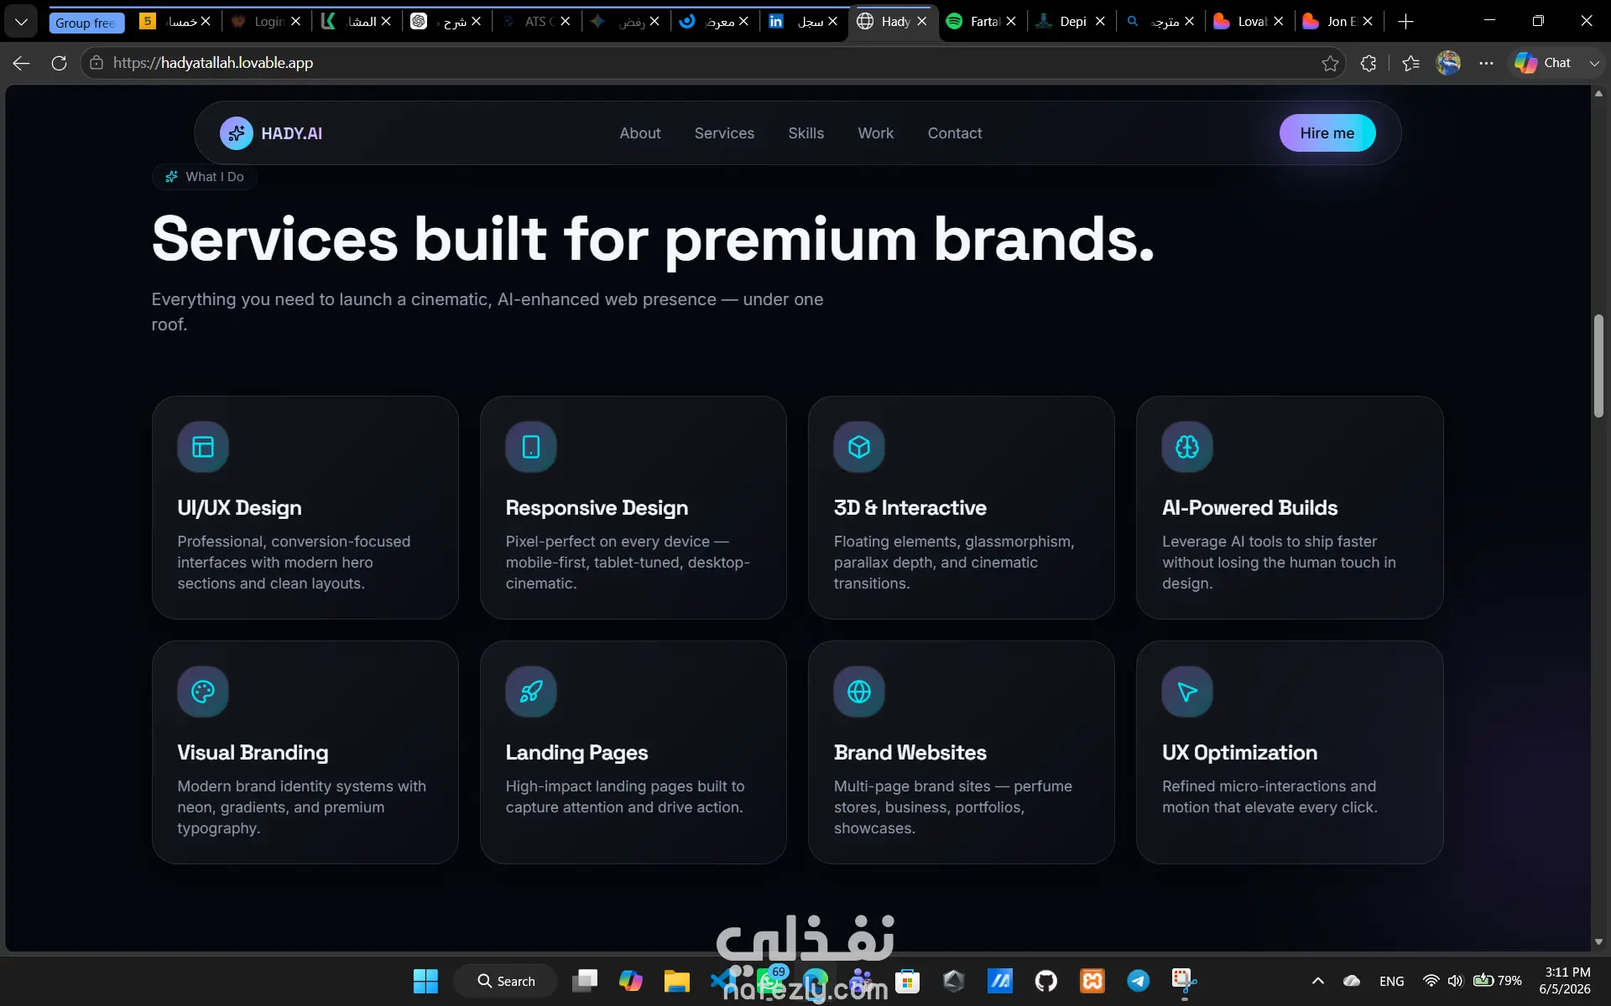The image size is (1611, 1006).
Task: Click the scrollbar down arrow
Action: coord(1598,941)
